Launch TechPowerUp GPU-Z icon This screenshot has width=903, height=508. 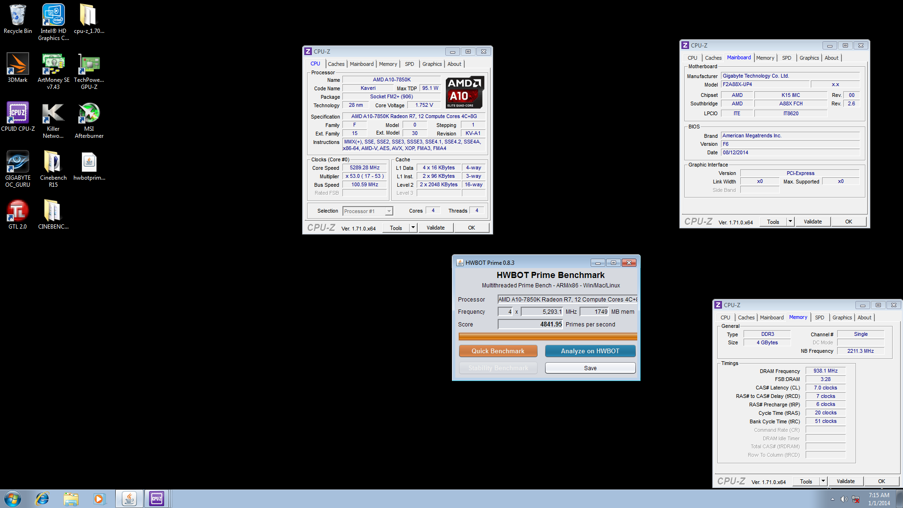point(89,71)
